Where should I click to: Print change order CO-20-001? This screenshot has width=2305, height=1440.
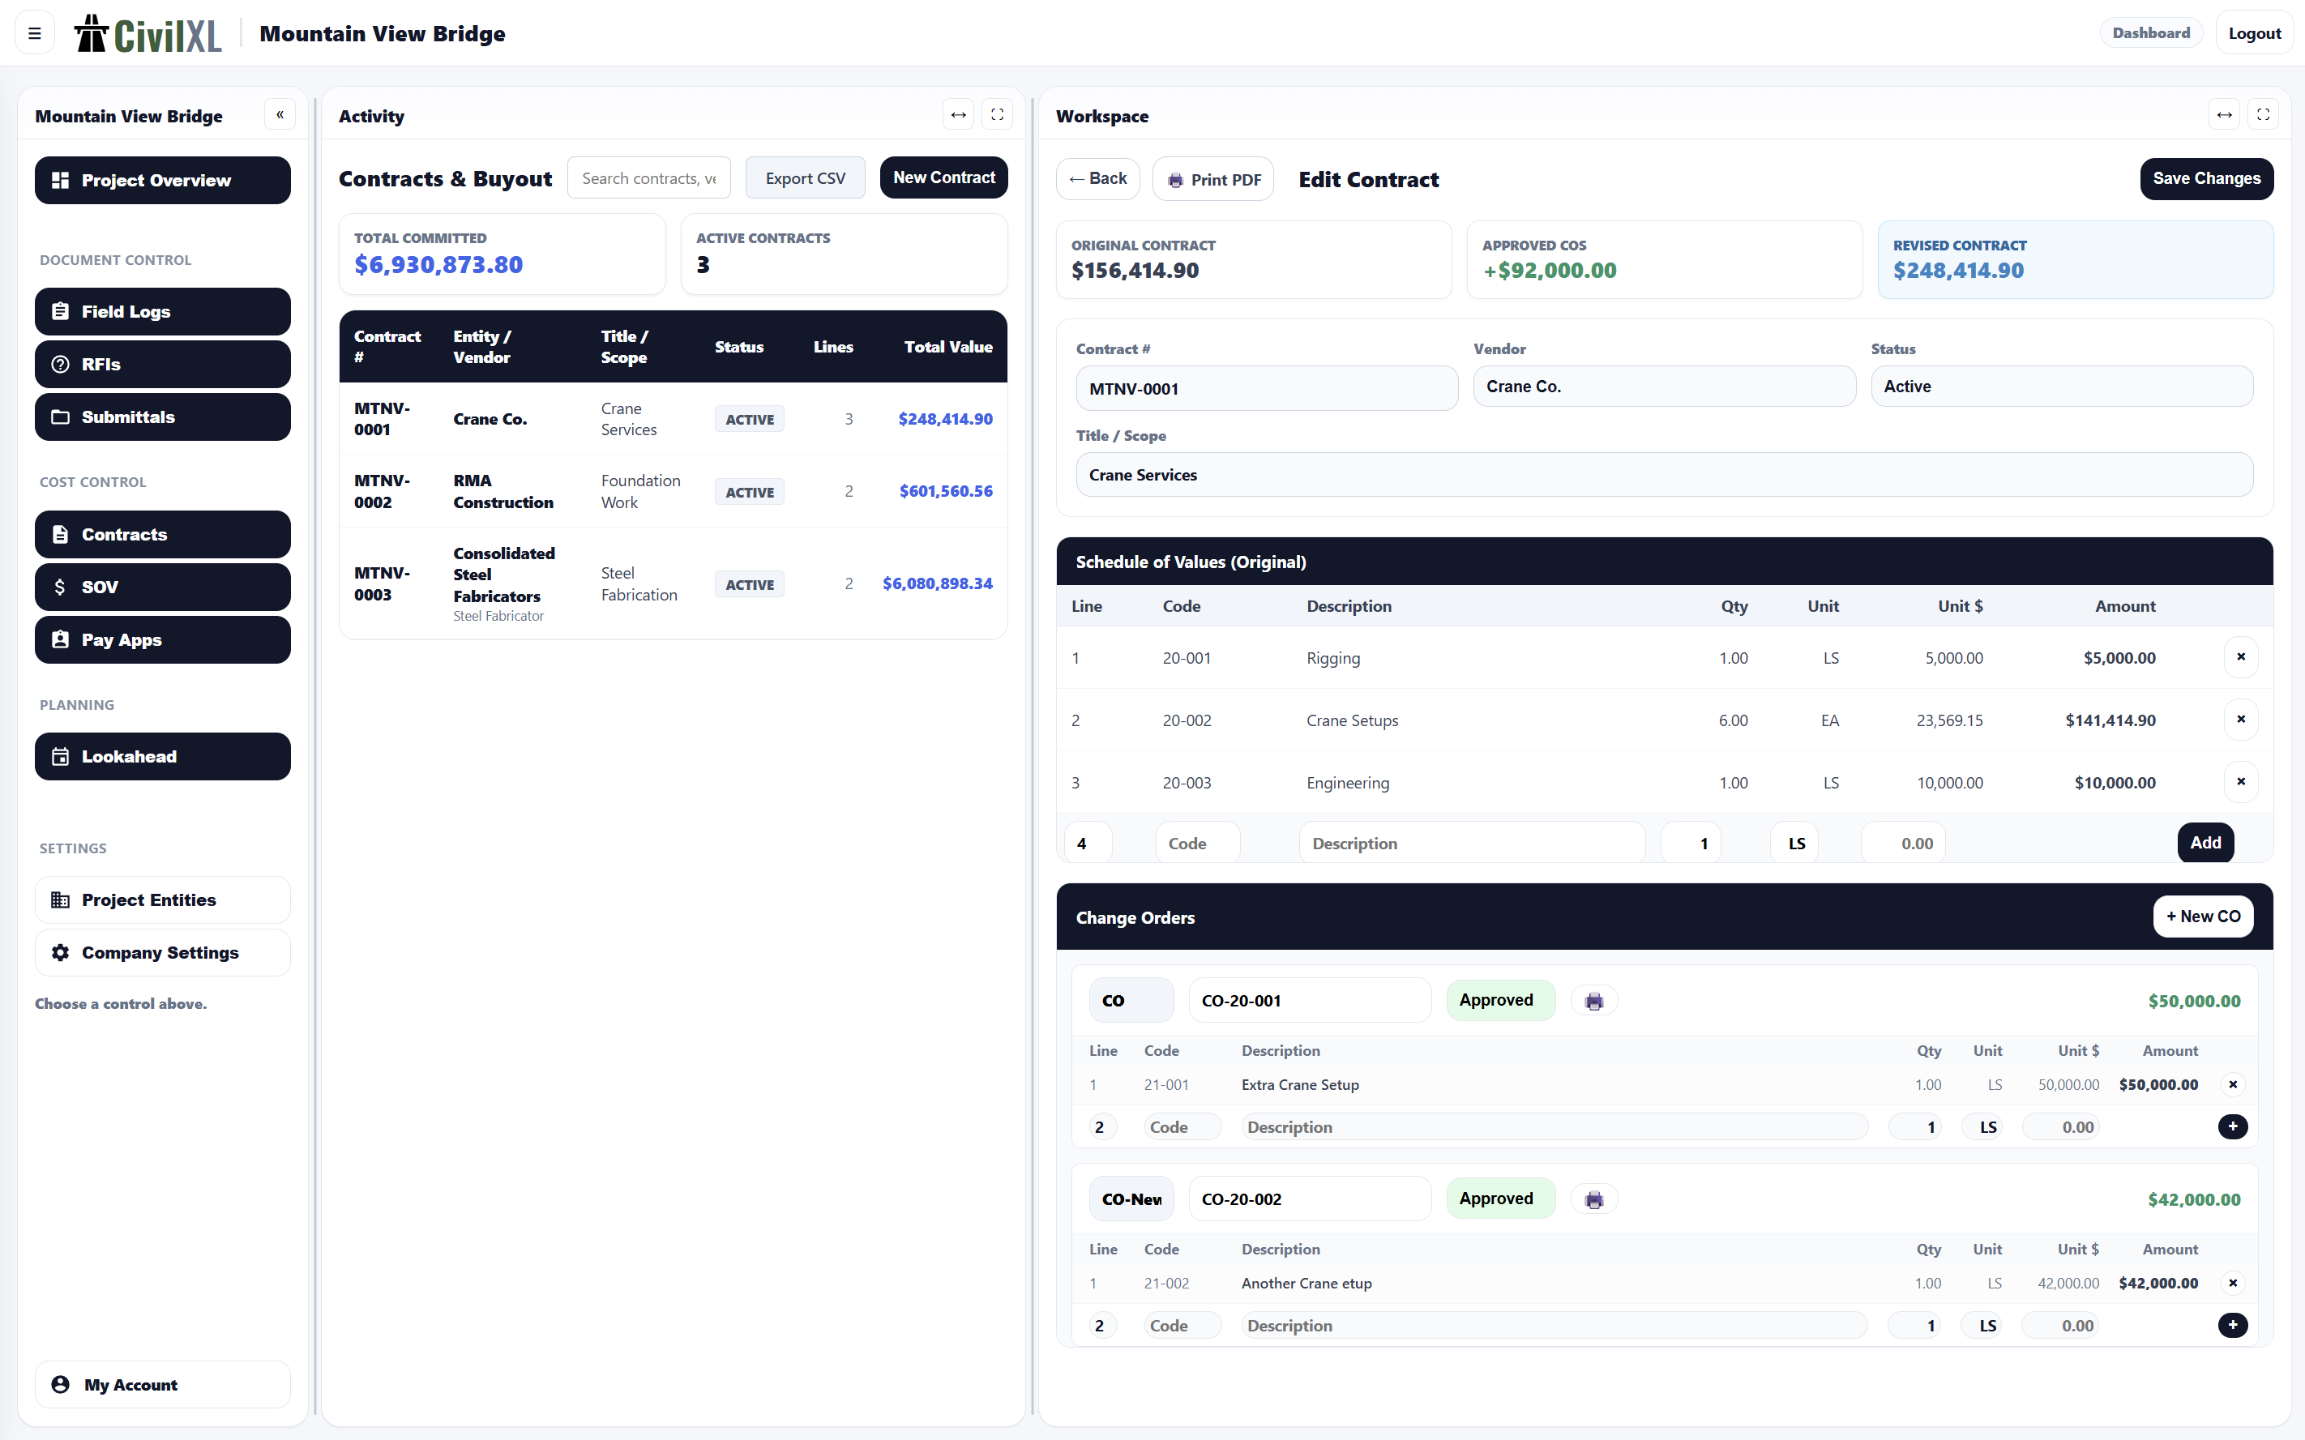coord(1593,1000)
